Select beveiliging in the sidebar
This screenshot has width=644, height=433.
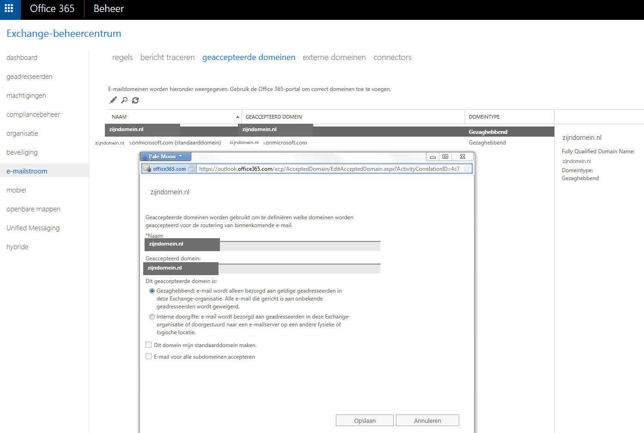pyautogui.click(x=22, y=152)
